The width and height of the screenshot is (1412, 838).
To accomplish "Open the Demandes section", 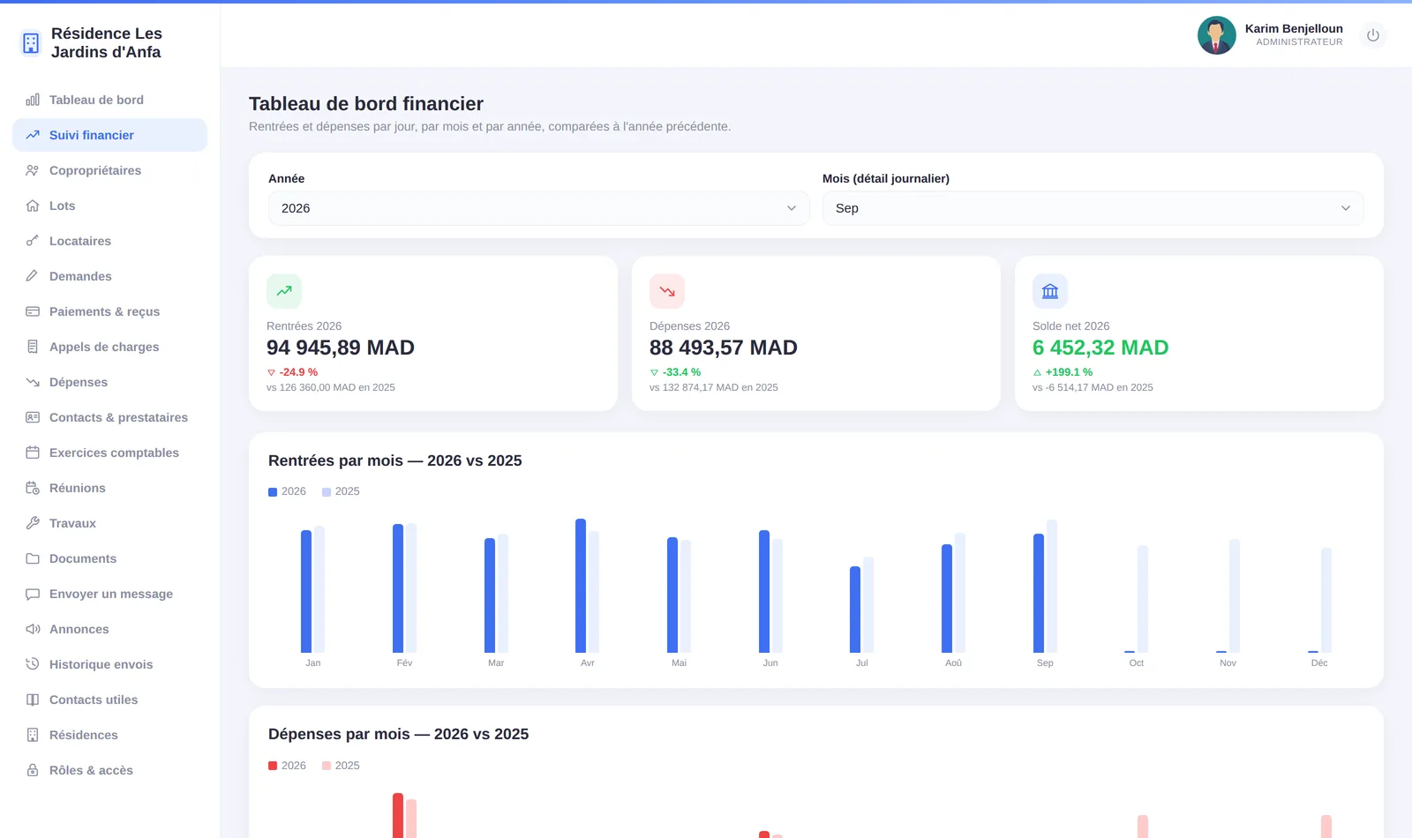I will (109, 276).
